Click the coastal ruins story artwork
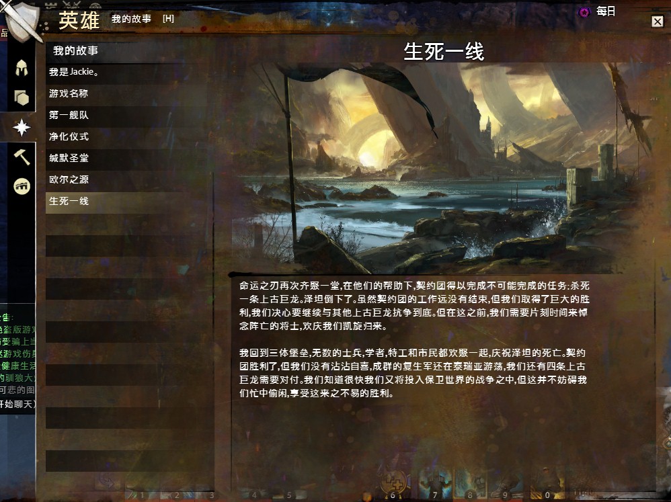The width and height of the screenshot is (671, 502). point(443,168)
